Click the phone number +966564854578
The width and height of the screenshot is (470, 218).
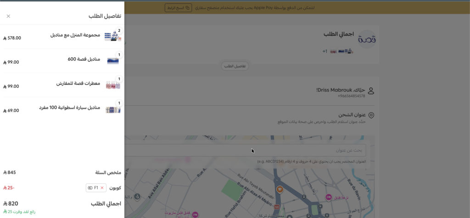(351, 96)
